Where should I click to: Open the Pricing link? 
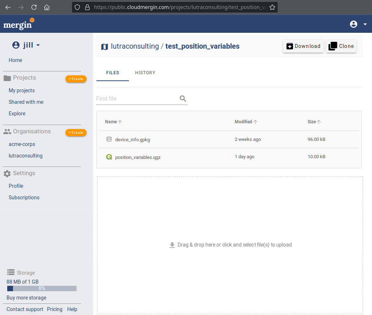click(55, 309)
